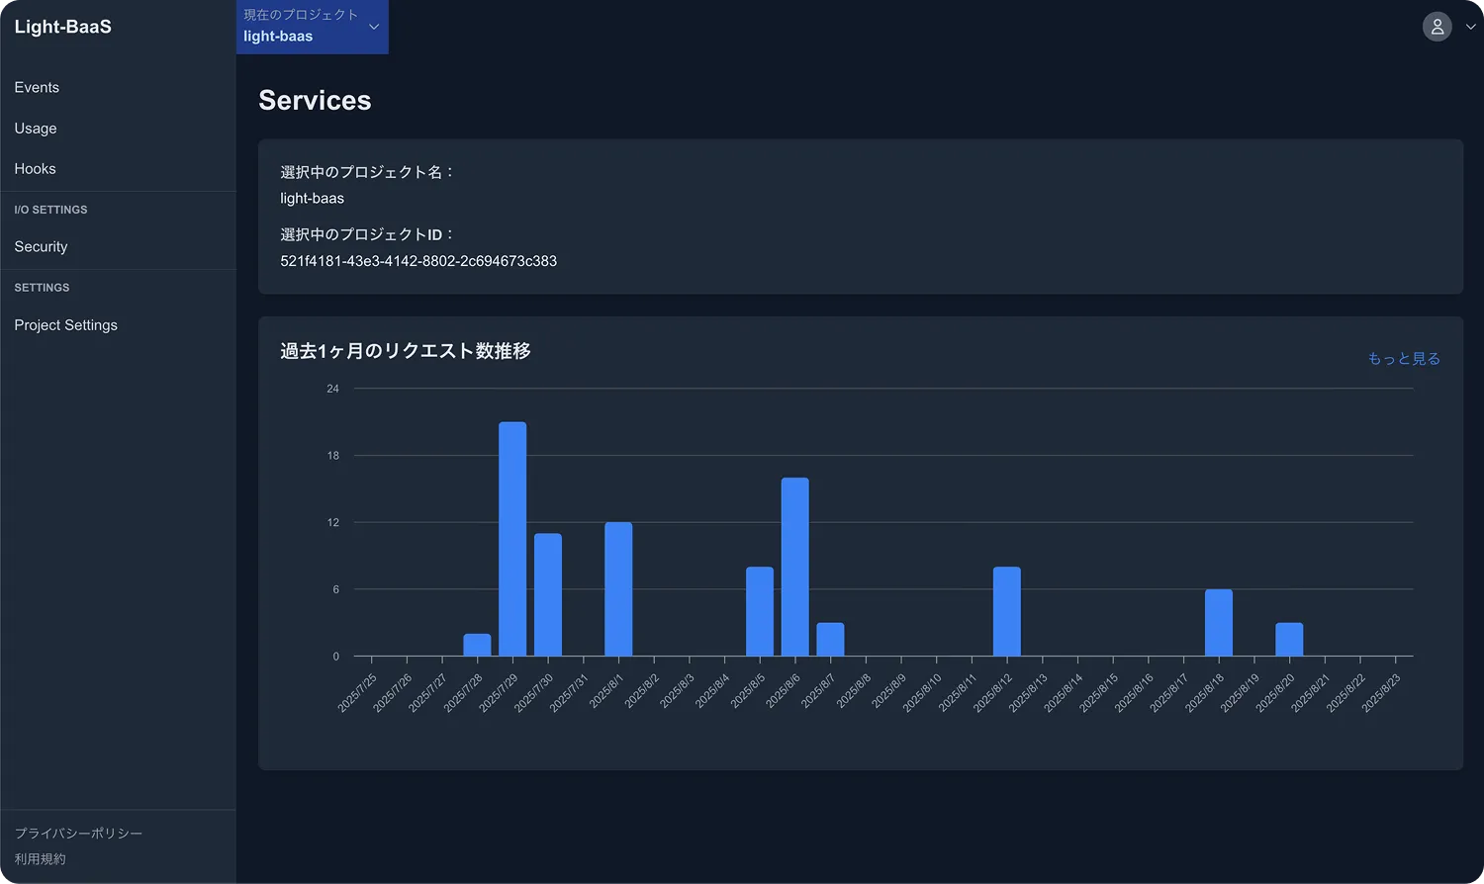The height and width of the screenshot is (884, 1484).
Task: Click the Light-BaaS logo title
Action: [x=62, y=27]
